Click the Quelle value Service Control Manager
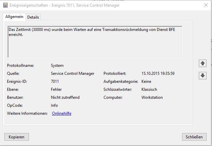 [73, 73]
